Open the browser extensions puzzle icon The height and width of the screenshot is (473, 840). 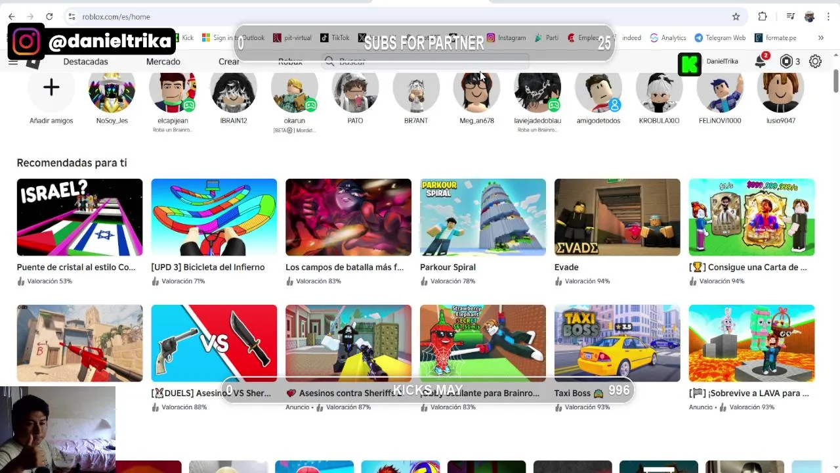point(763,16)
